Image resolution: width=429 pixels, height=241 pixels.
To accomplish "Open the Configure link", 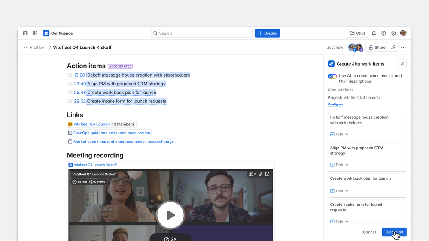I will coord(335,105).
